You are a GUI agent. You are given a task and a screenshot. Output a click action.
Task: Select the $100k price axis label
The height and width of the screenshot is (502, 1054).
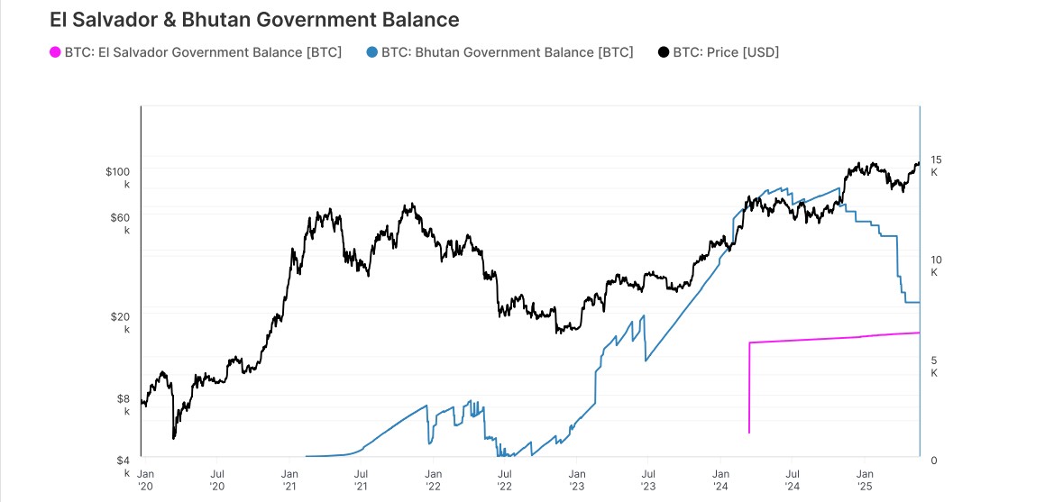[117, 178]
